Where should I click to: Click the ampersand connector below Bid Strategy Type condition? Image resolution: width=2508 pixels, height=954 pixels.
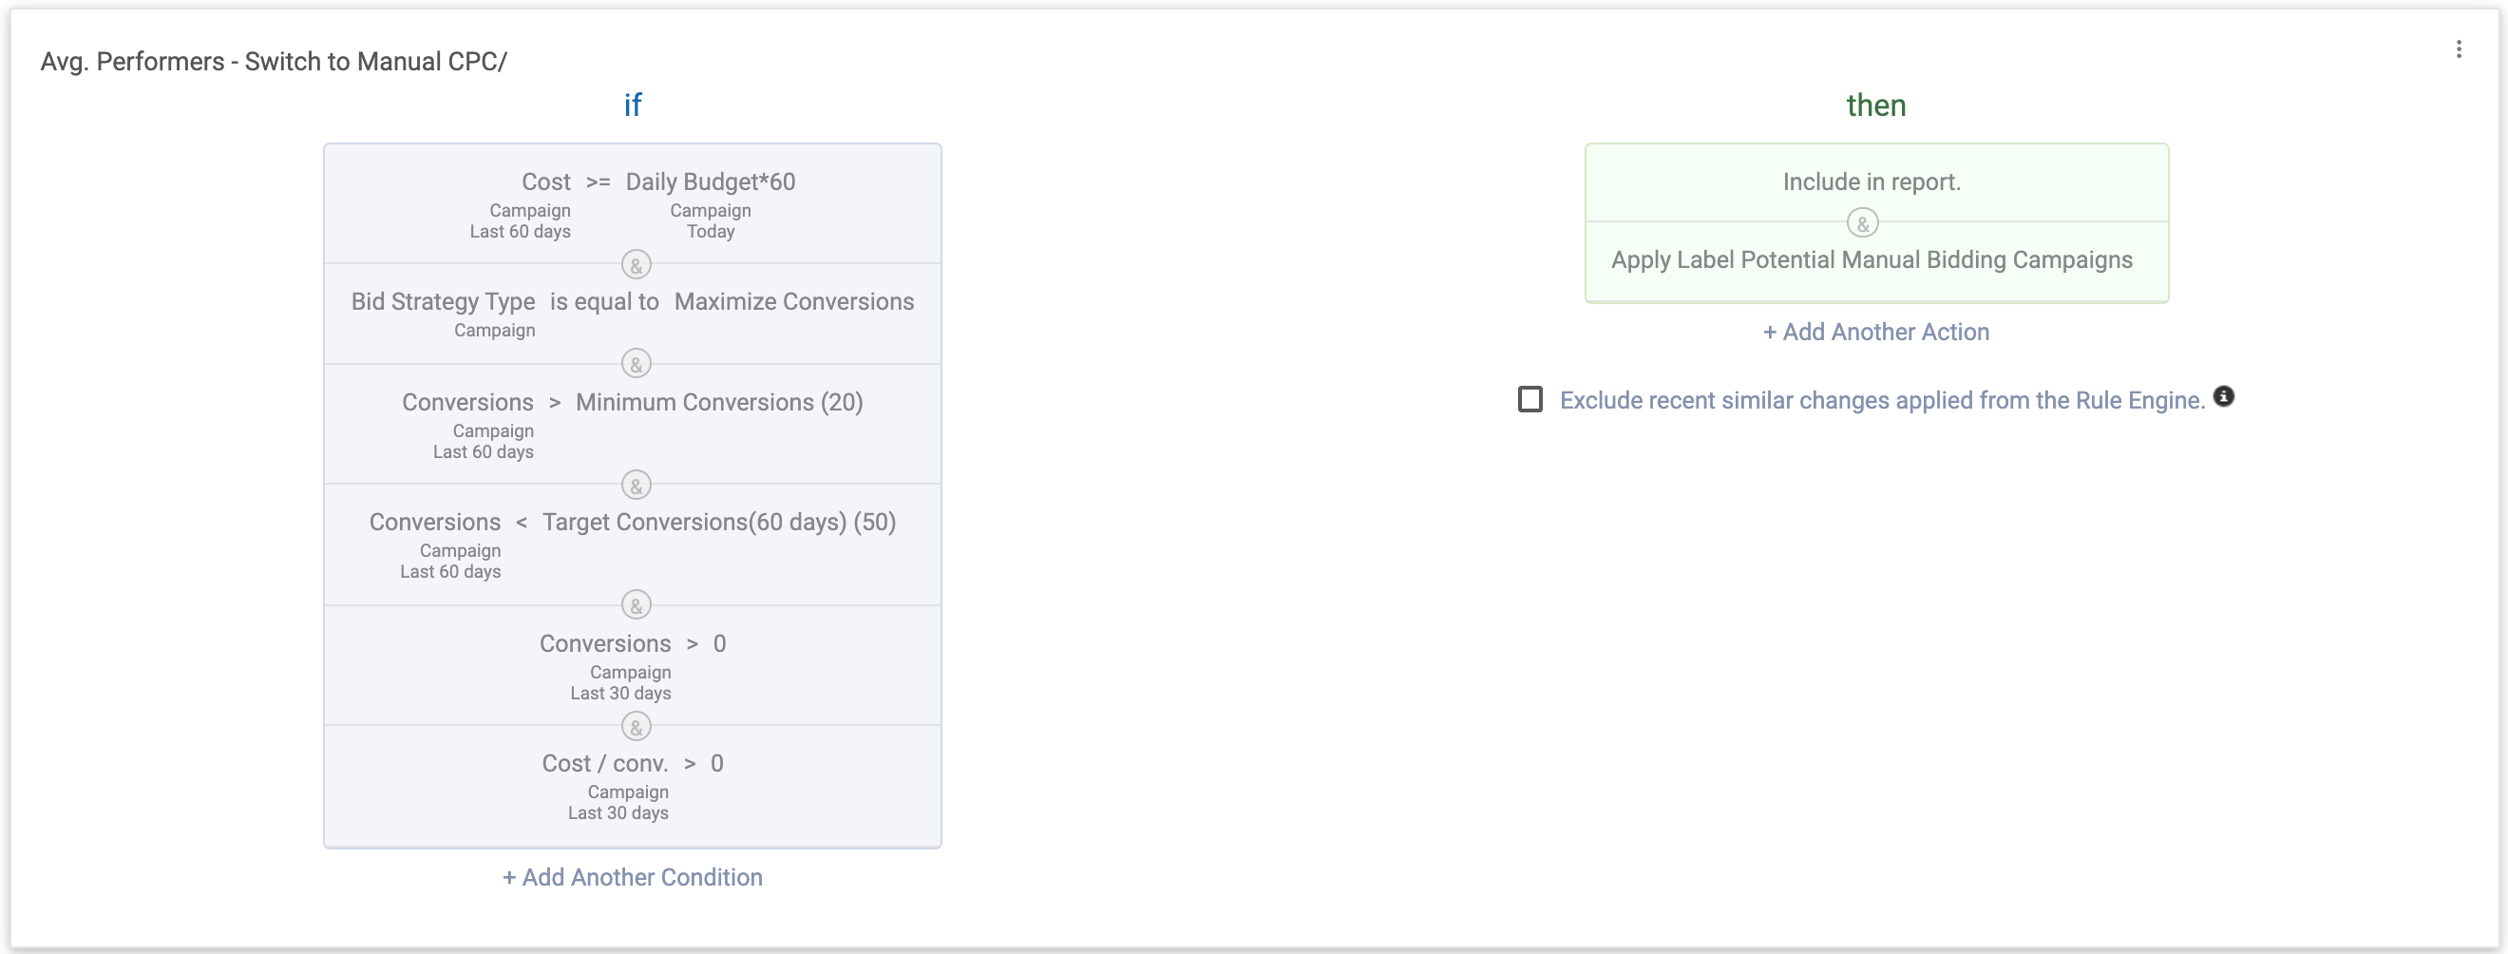636,364
